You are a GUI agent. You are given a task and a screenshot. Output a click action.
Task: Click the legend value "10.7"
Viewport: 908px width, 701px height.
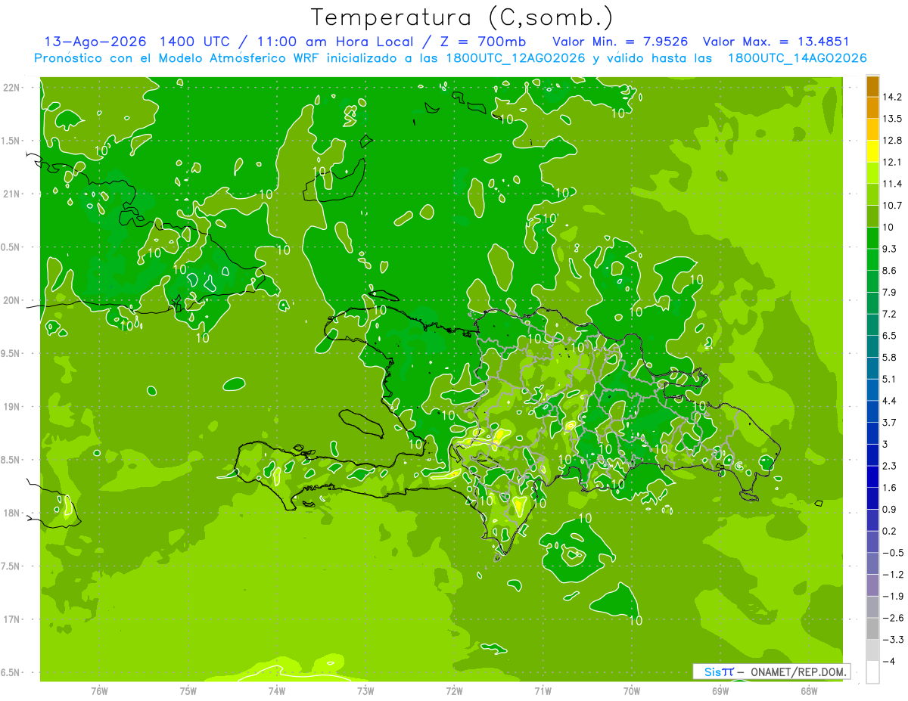coord(893,206)
